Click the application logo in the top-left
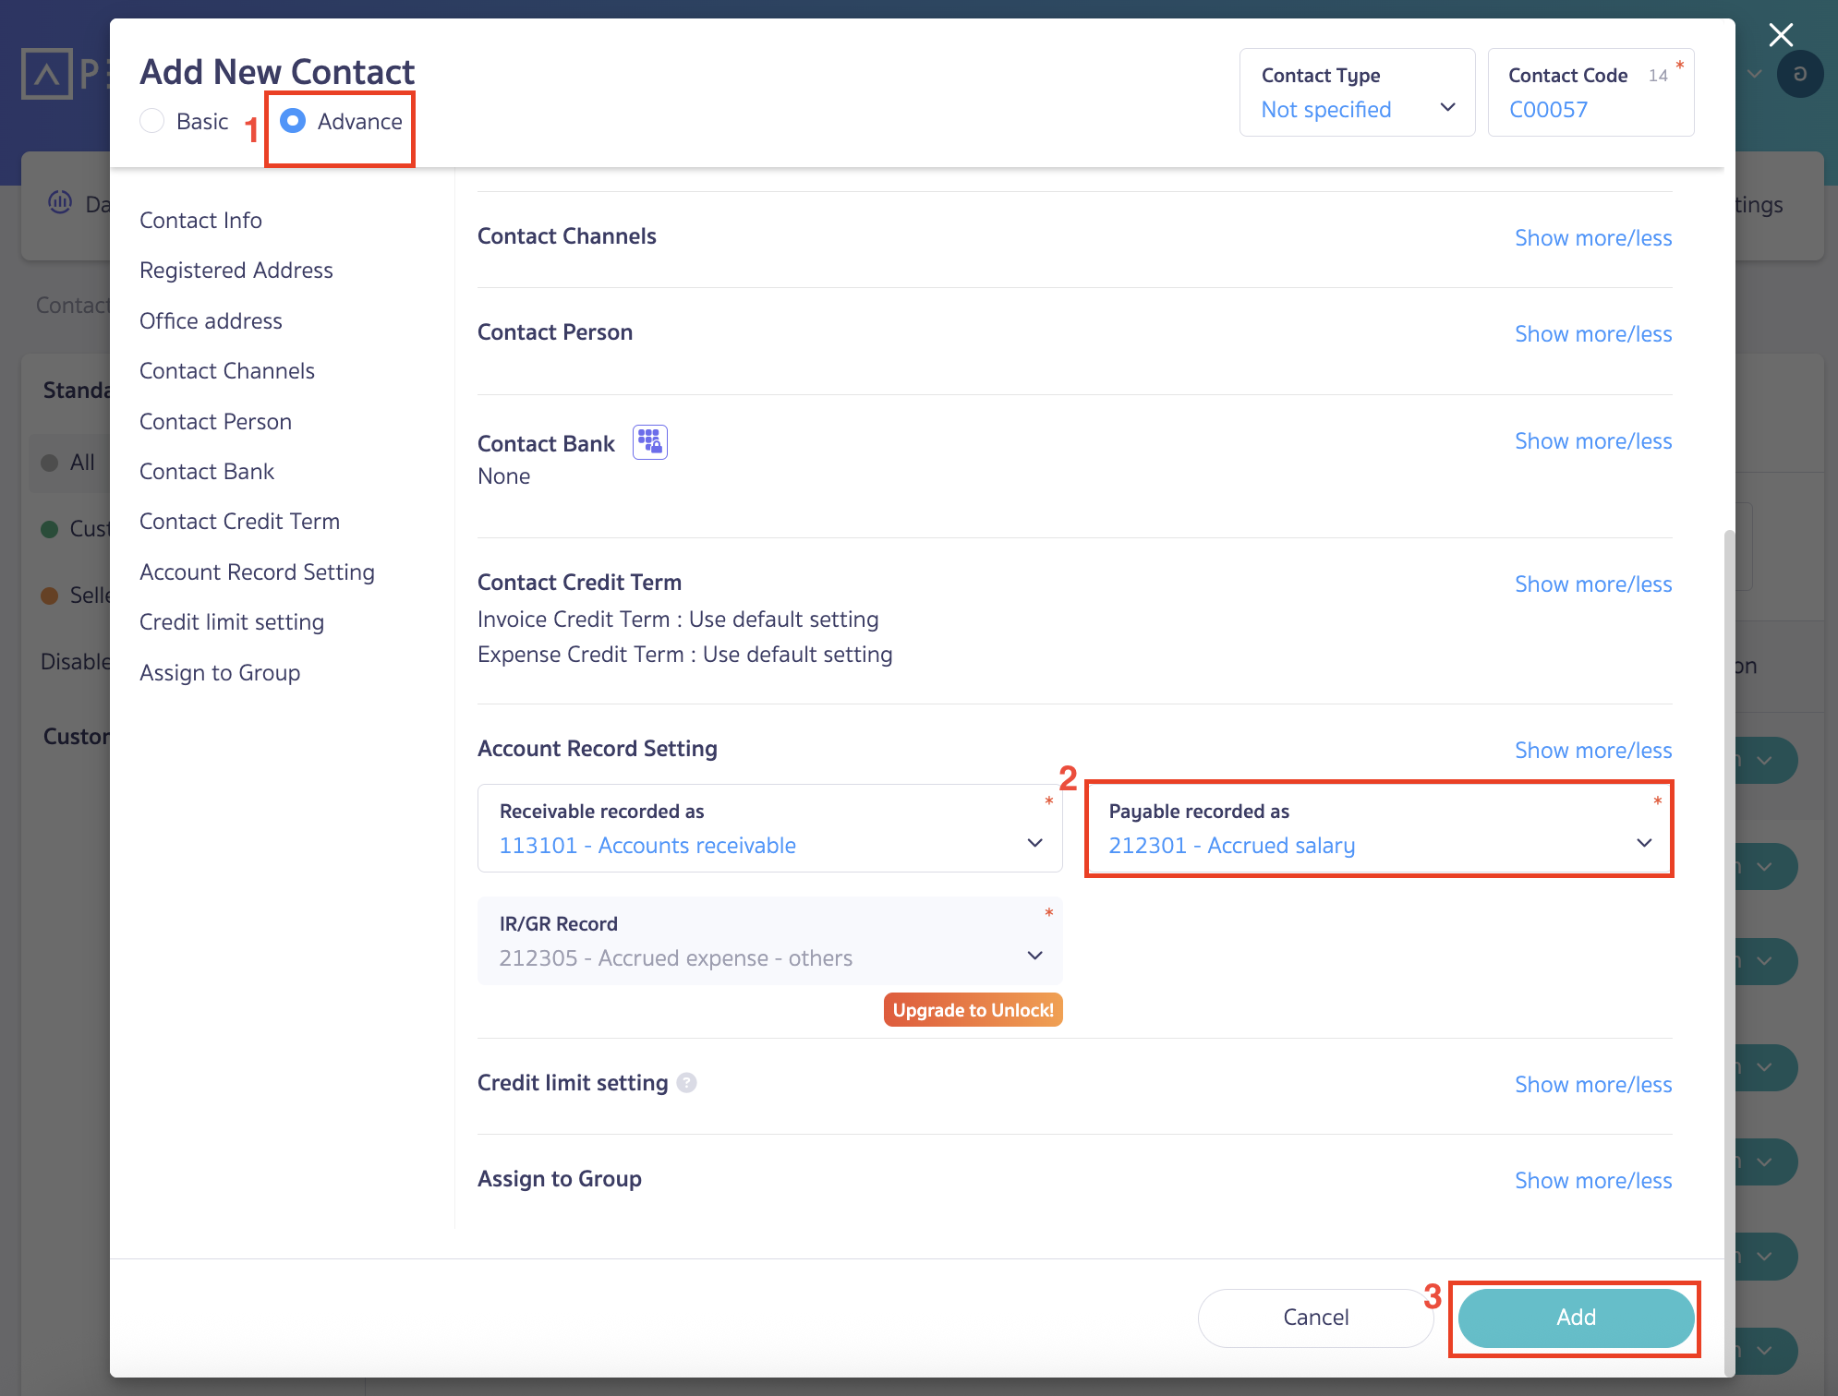The width and height of the screenshot is (1838, 1396). point(46,74)
